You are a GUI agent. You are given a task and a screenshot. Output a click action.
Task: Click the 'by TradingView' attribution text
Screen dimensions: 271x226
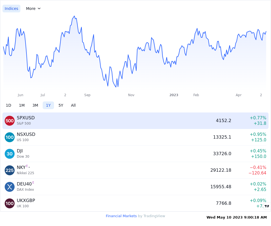[151, 216]
